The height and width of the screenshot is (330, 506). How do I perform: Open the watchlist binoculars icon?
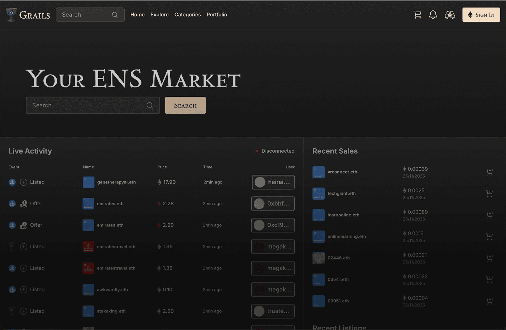tap(450, 15)
